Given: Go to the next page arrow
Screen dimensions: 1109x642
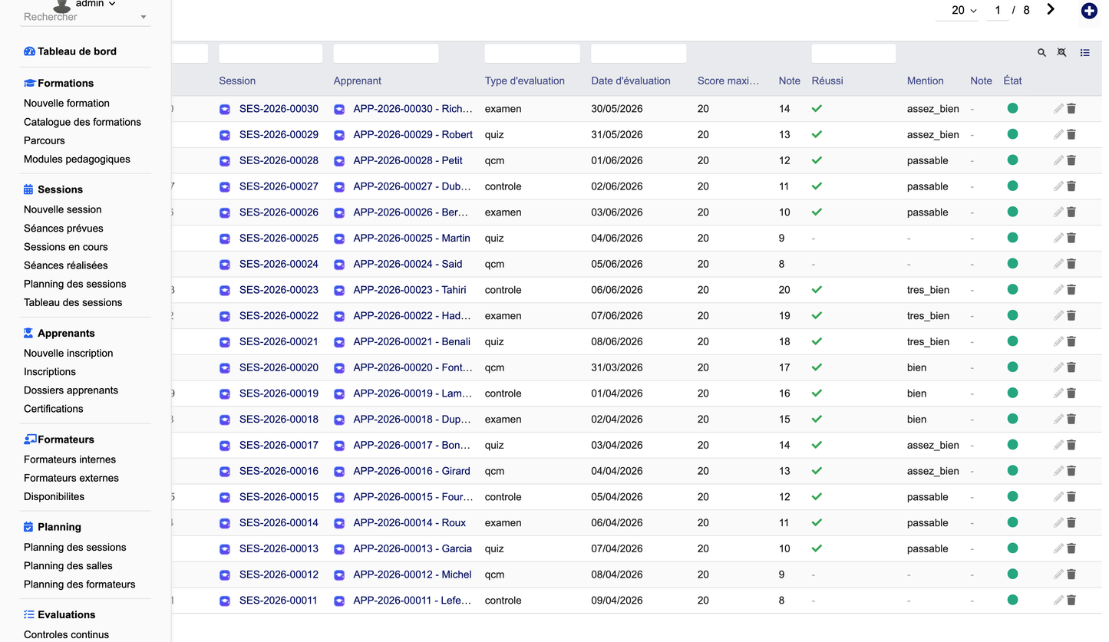Looking at the screenshot, I should coord(1051,9).
